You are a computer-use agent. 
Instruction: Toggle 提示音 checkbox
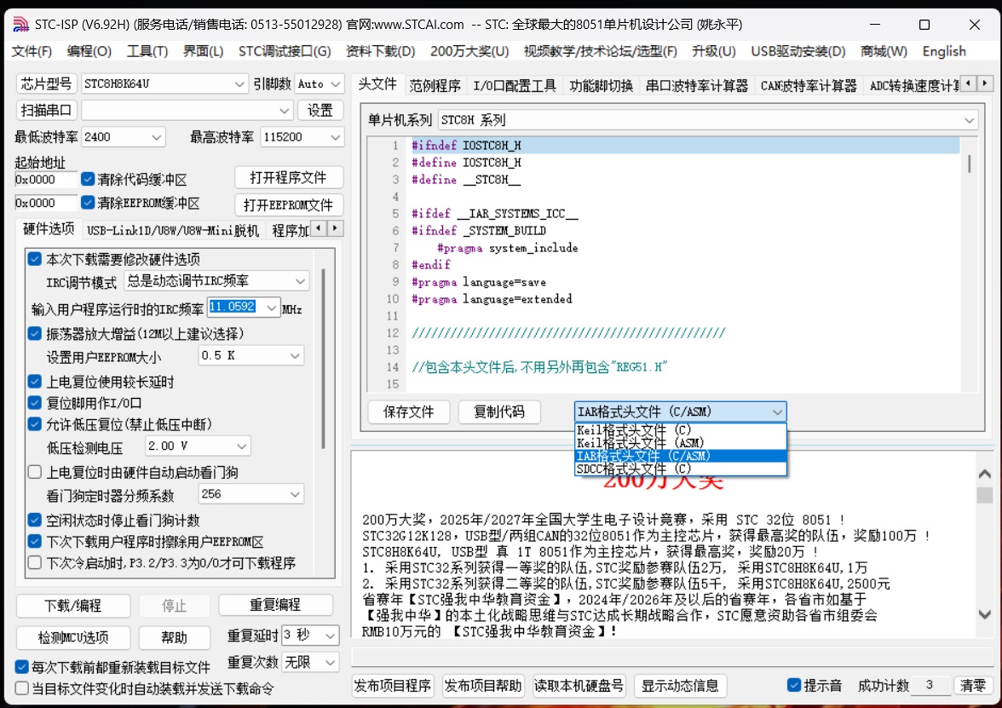pyautogui.click(x=794, y=685)
